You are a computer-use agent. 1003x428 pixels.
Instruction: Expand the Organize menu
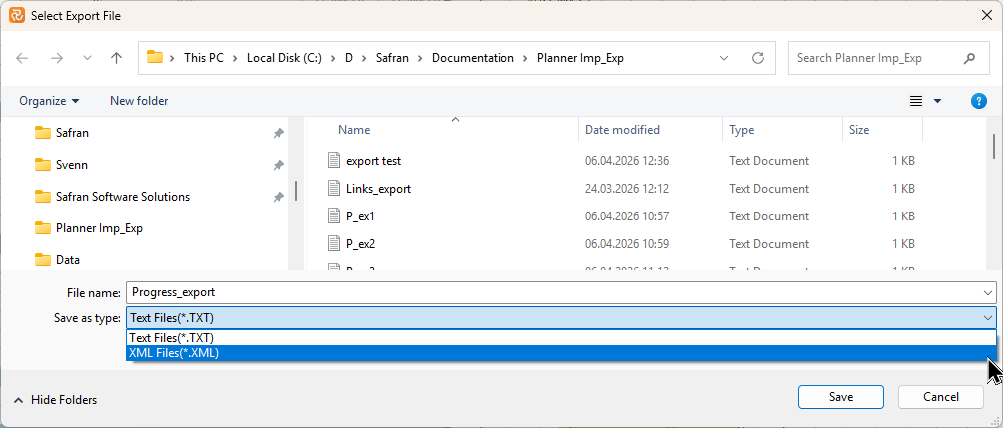point(48,101)
